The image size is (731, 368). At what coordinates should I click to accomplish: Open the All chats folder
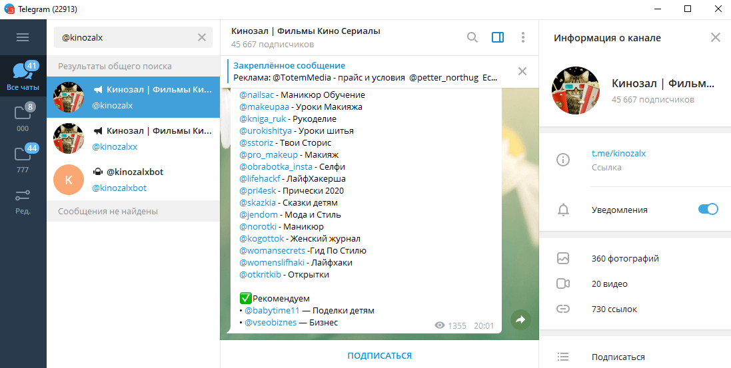coord(23,75)
